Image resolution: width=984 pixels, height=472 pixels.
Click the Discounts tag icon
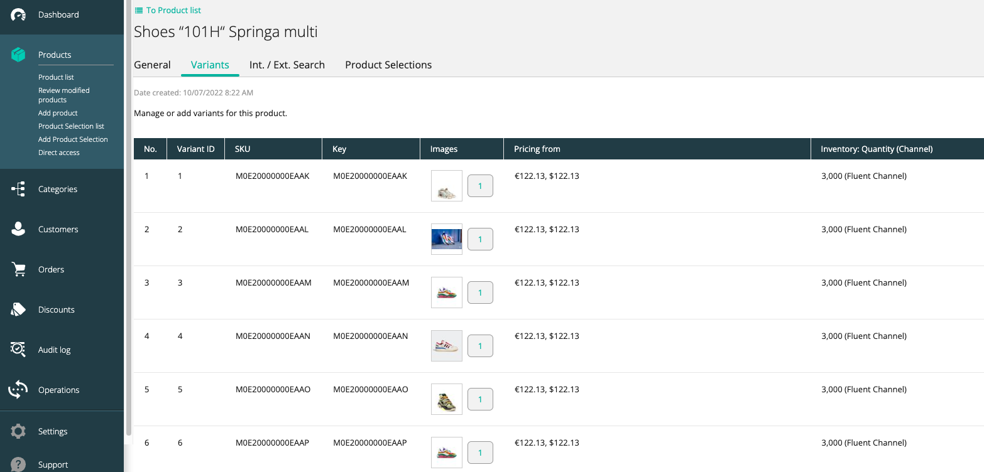[18, 309]
